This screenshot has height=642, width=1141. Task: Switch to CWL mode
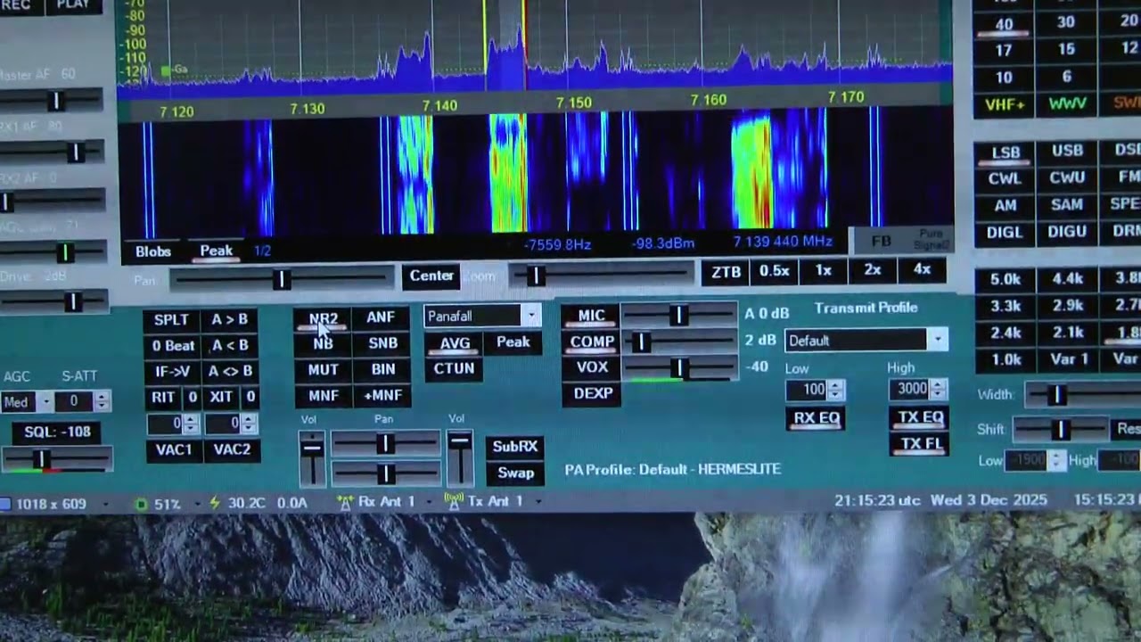1005,179
